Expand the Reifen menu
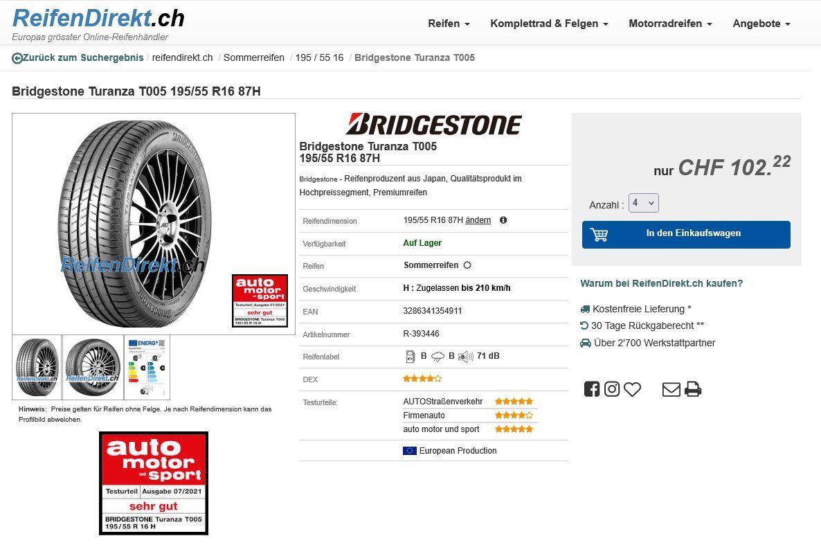Viewport: 821px width, 545px height. [449, 24]
